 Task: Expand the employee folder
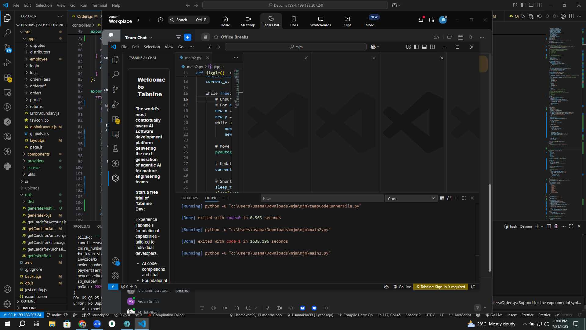[x=38, y=59]
